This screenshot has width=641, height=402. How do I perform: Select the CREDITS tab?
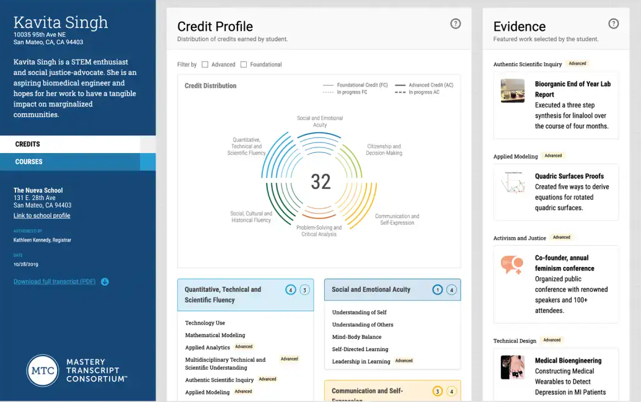(x=77, y=144)
